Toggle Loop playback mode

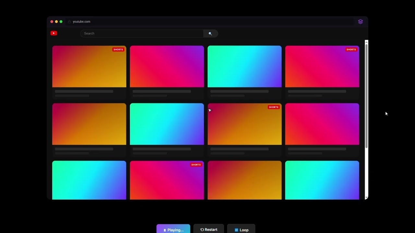click(241, 230)
